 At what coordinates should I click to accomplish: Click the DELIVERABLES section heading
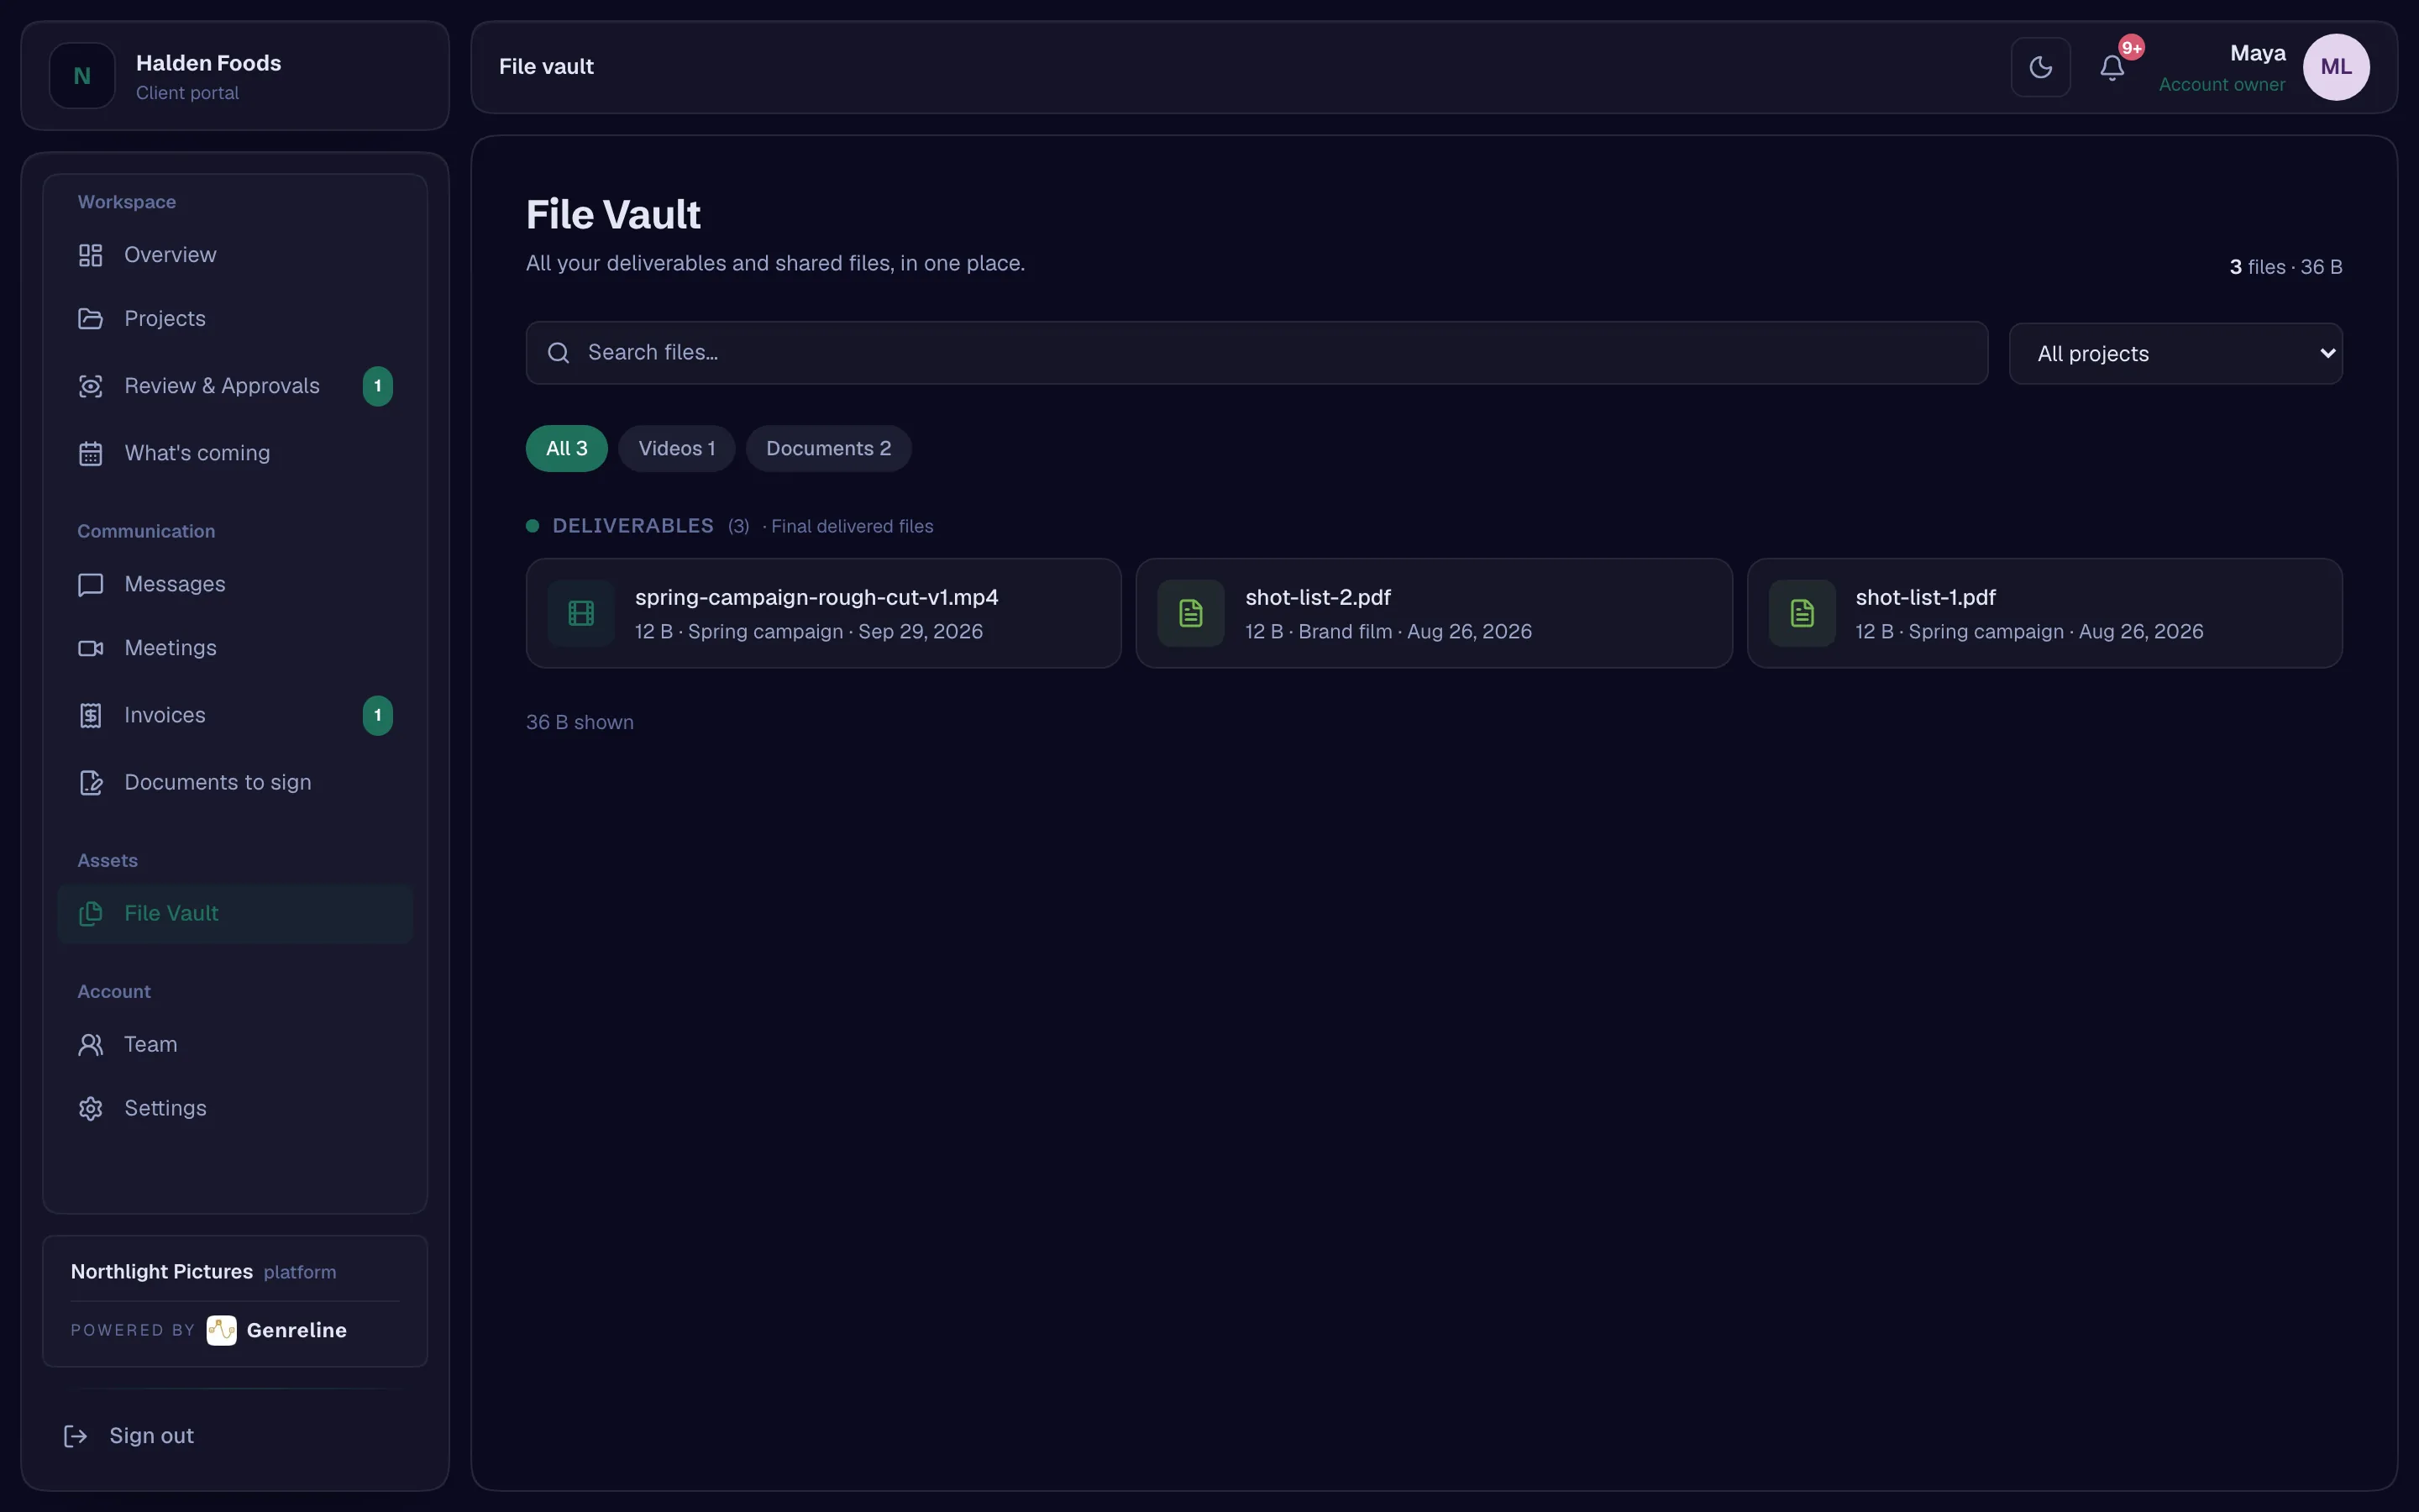[632, 526]
